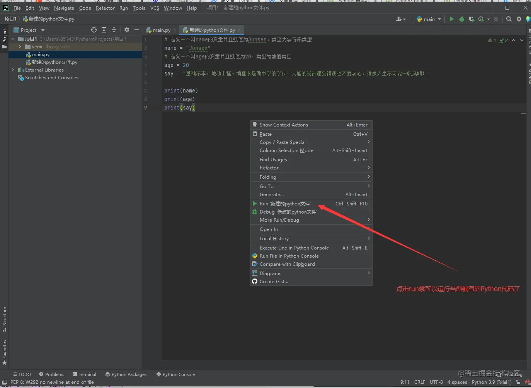Hide the Project panel with minus icon
Image resolution: width=531 pixels, height=388 pixels.
pyautogui.click(x=136, y=30)
